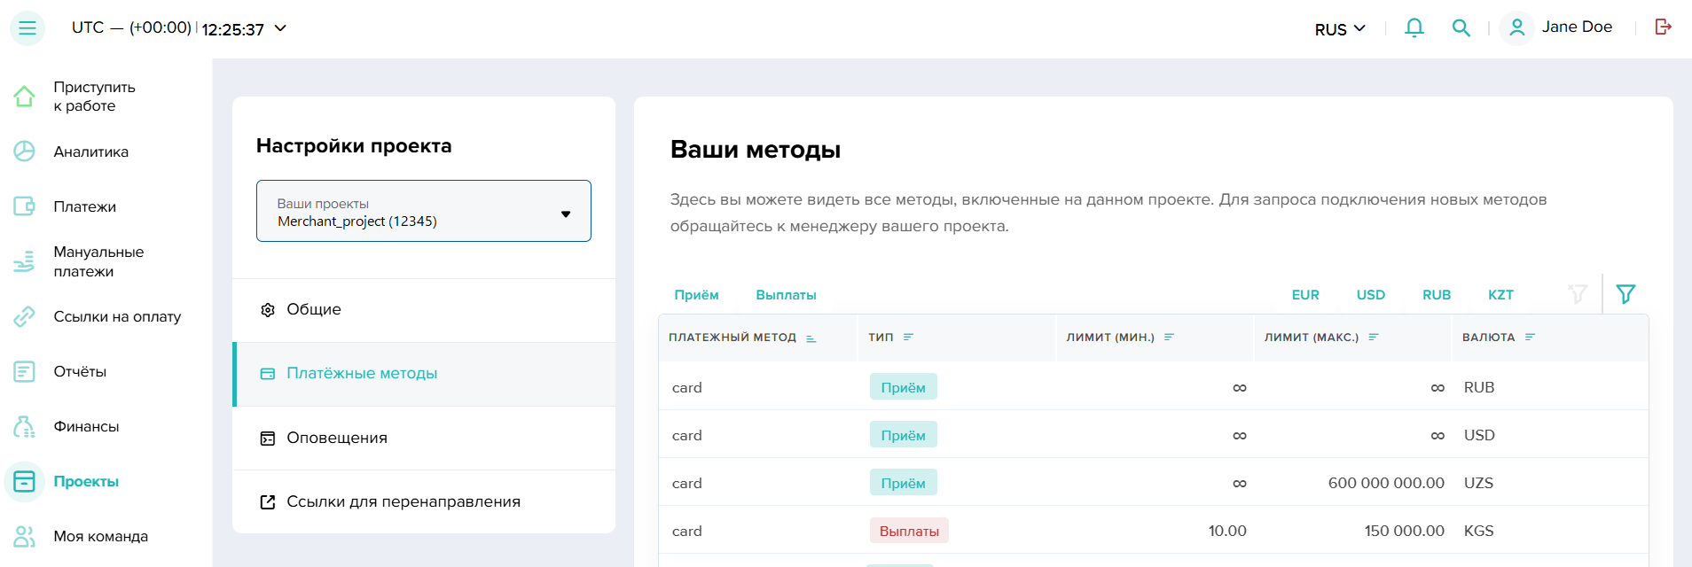1692x567 pixels.
Task: Select the Общие settings tab
Action: (x=314, y=309)
